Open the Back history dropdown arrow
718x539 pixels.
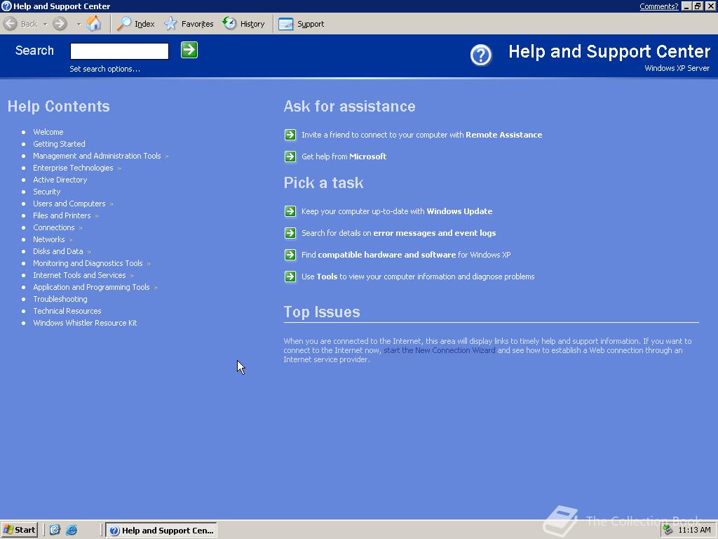[x=45, y=25]
